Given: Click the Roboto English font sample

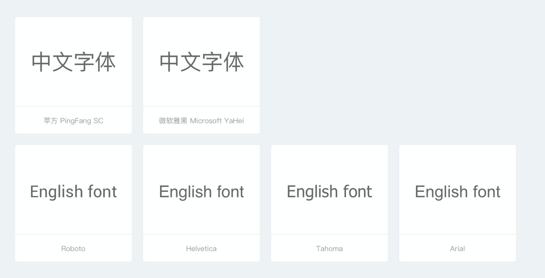Looking at the screenshot, I should click(73, 192).
